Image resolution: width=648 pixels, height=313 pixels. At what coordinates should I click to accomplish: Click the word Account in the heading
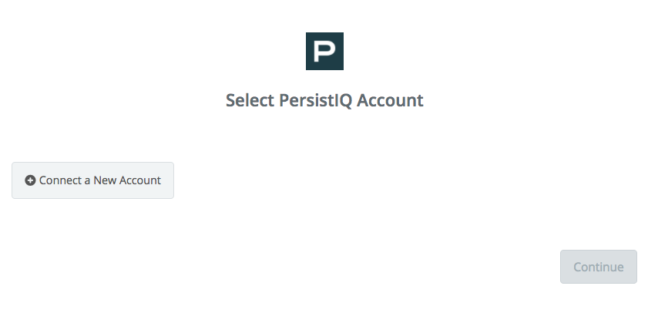[390, 100]
